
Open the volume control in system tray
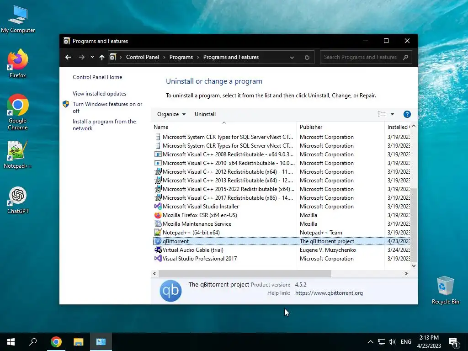[x=392, y=342]
